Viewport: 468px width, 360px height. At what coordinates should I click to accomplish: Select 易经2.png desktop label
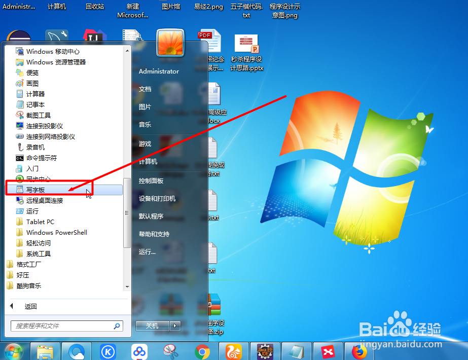[x=208, y=6]
